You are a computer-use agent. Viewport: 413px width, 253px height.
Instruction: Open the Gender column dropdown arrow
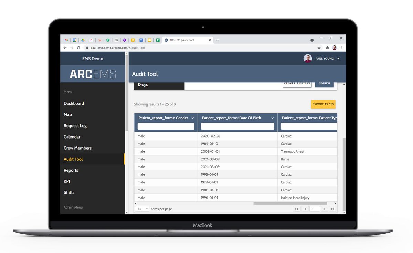(x=193, y=118)
